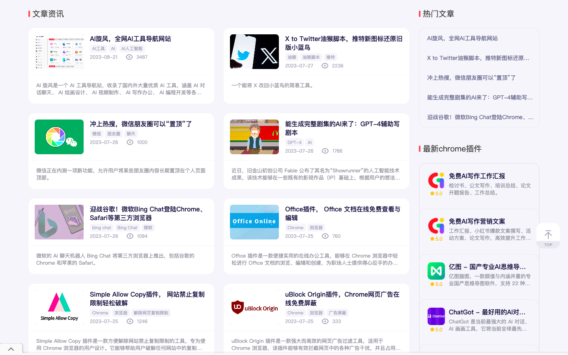
Task: Select the bing chat lowercase tag
Action: 102,228
